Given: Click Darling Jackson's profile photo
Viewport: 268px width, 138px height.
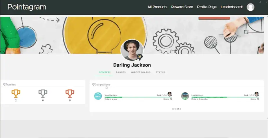Looking at the screenshot, I should pyautogui.click(x=132, y=50).
